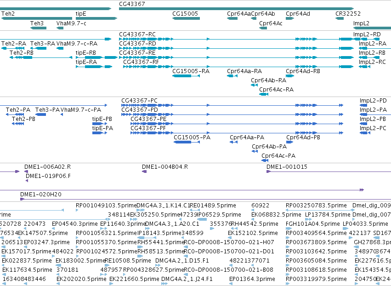Select the ImpL2-PC protein label

373,128
